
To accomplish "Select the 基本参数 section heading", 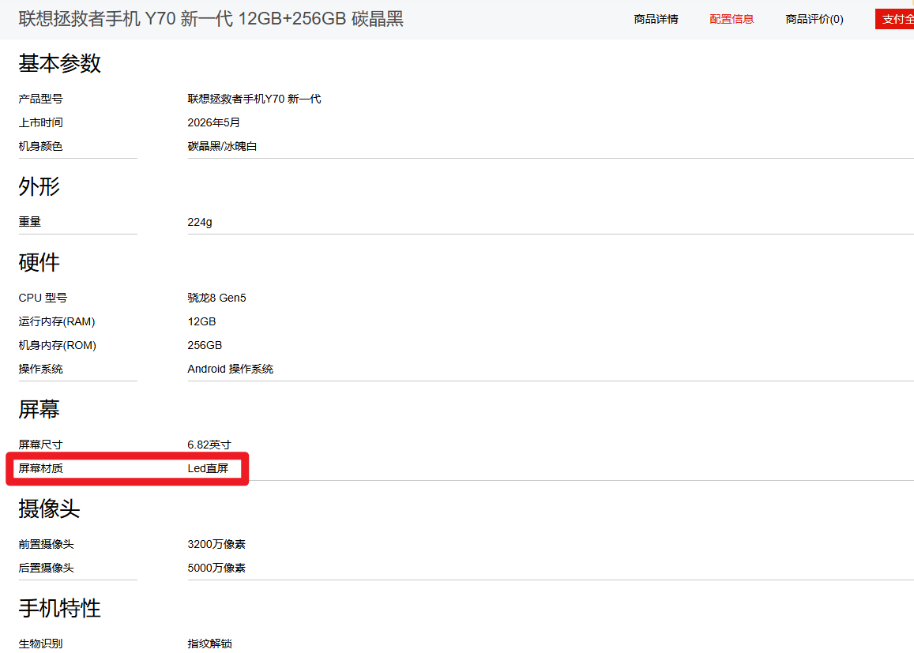I will [59, 63].
